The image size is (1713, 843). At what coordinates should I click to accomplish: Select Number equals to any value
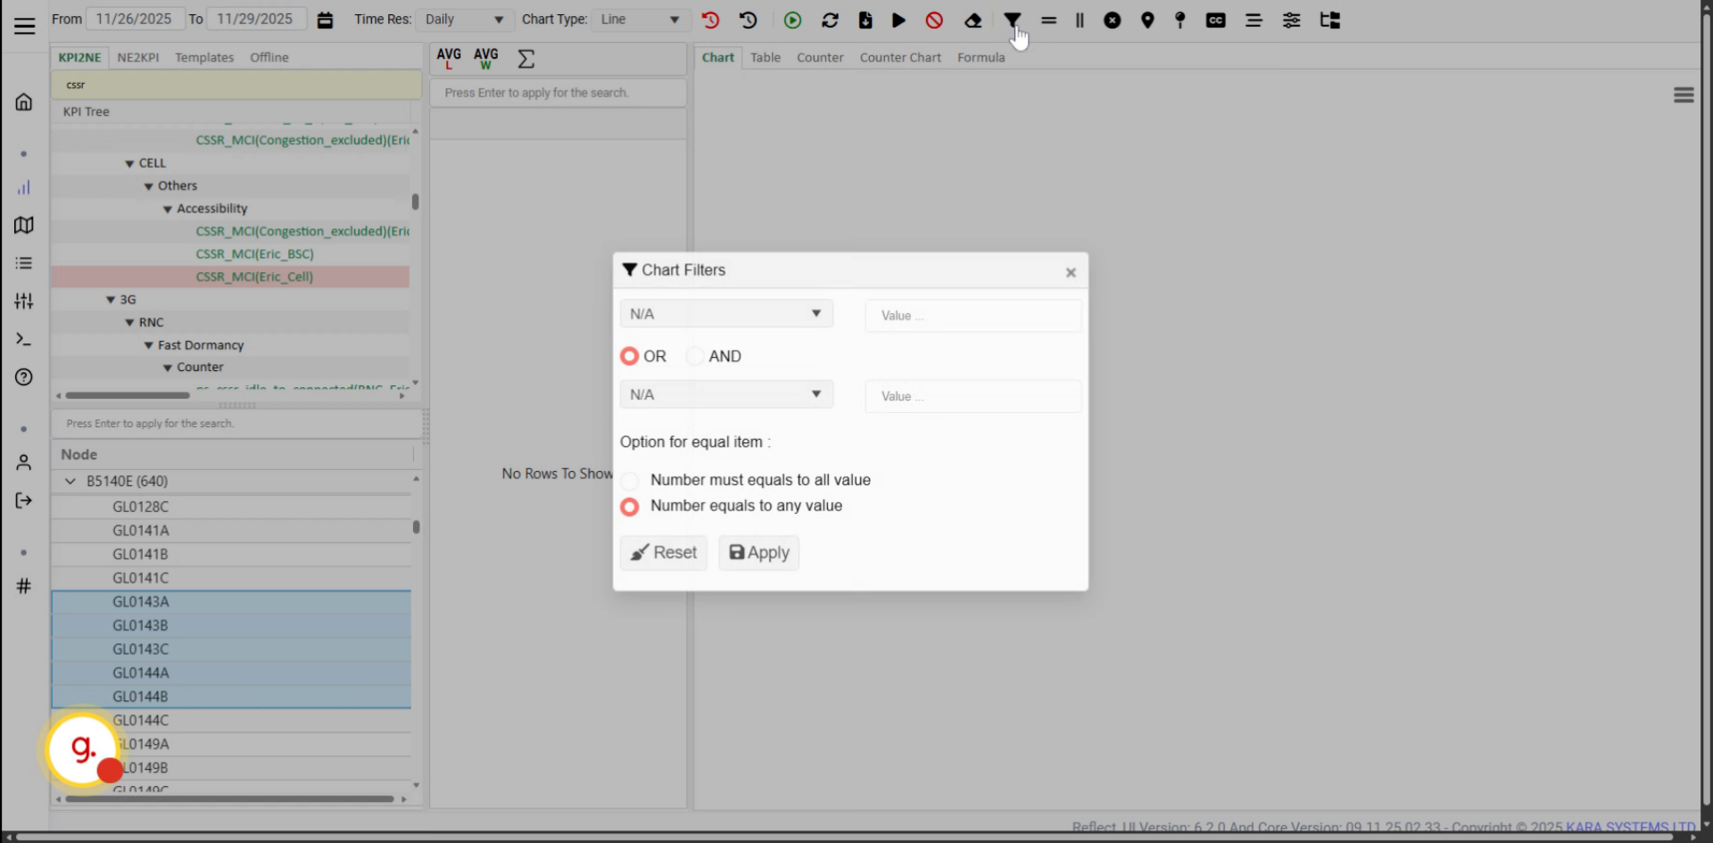point(629,506)
